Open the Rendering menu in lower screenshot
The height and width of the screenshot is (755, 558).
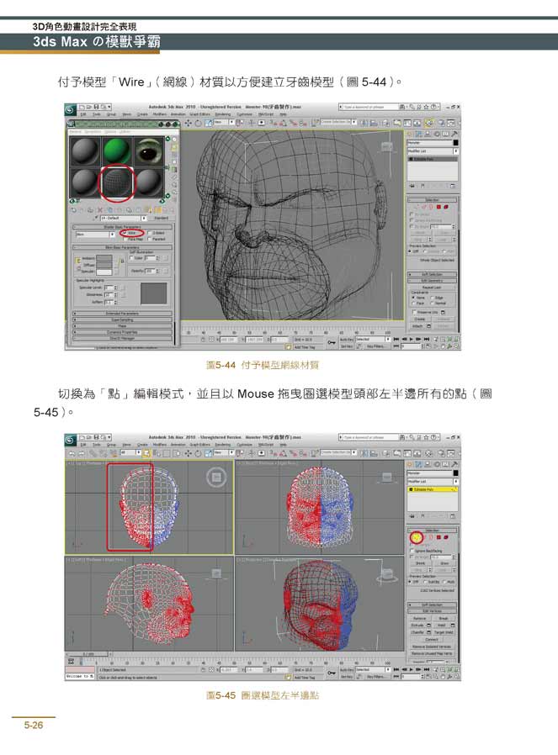(x=223, y=445)
